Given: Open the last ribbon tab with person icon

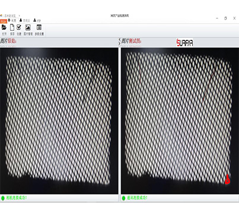Looking at the screenshot, I should 37,20.
